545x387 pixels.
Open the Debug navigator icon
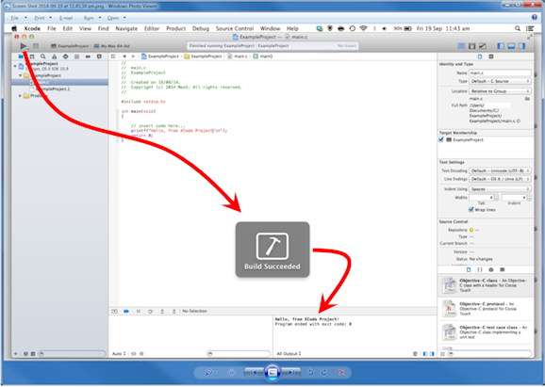click(76, 56)
